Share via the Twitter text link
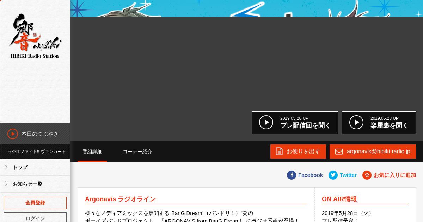 pos(348,175)
